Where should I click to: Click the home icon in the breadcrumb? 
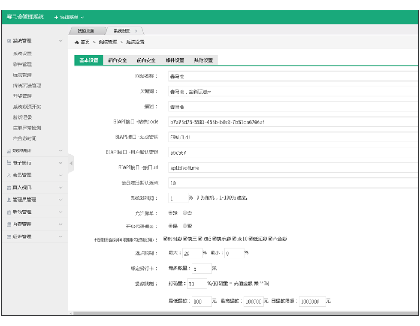77,42
